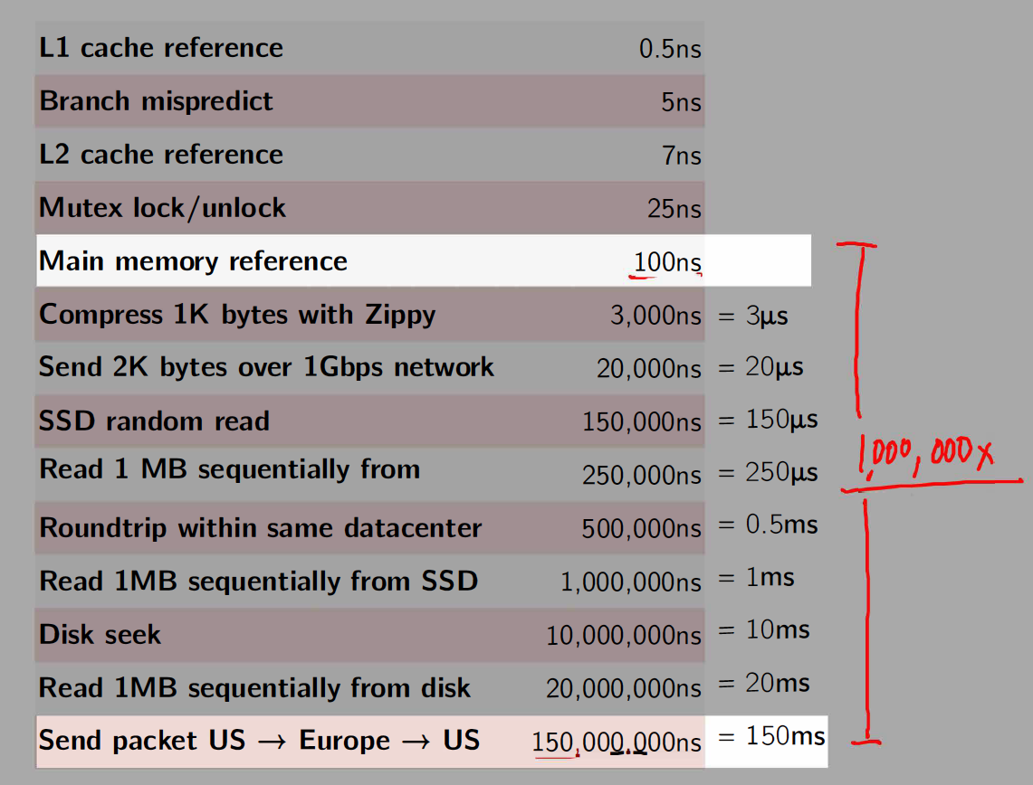1033x785 pixels.
Task: Select 'Read 1MB sequentially from disk' label
Action: [254, 688]
